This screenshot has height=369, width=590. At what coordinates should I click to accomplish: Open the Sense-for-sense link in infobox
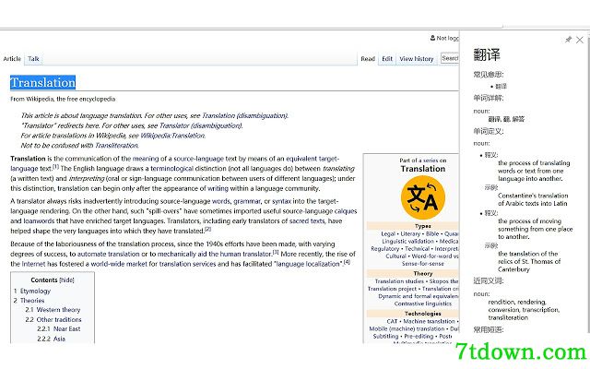pyautogui.click(x=422, y=264)
